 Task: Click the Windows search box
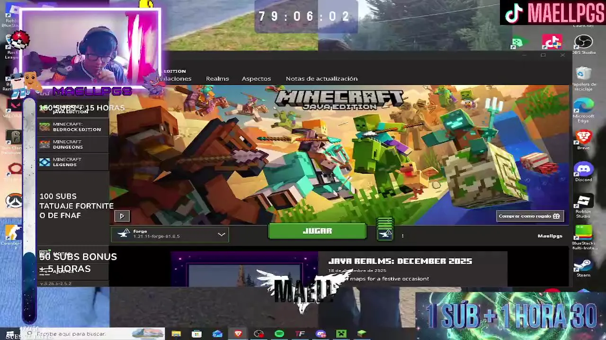94,334
